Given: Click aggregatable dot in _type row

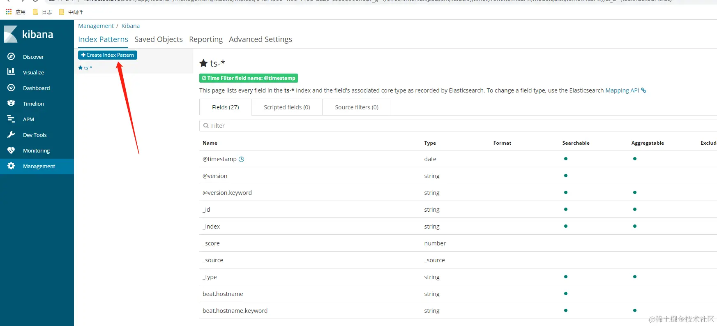Looking at the screenshot, I should [635, 277].
